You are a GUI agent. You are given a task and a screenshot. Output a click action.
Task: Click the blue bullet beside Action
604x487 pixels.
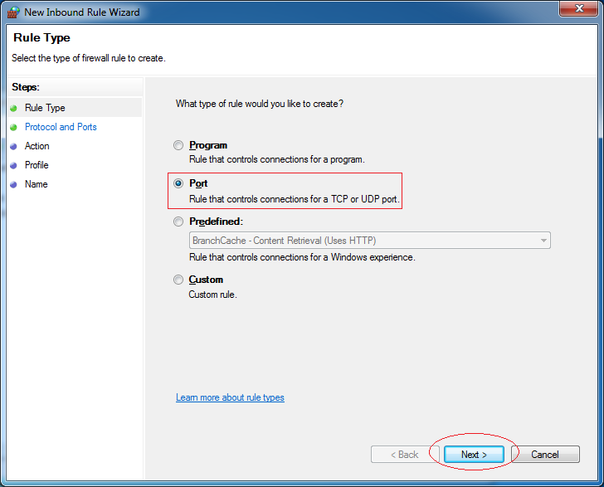13,146
